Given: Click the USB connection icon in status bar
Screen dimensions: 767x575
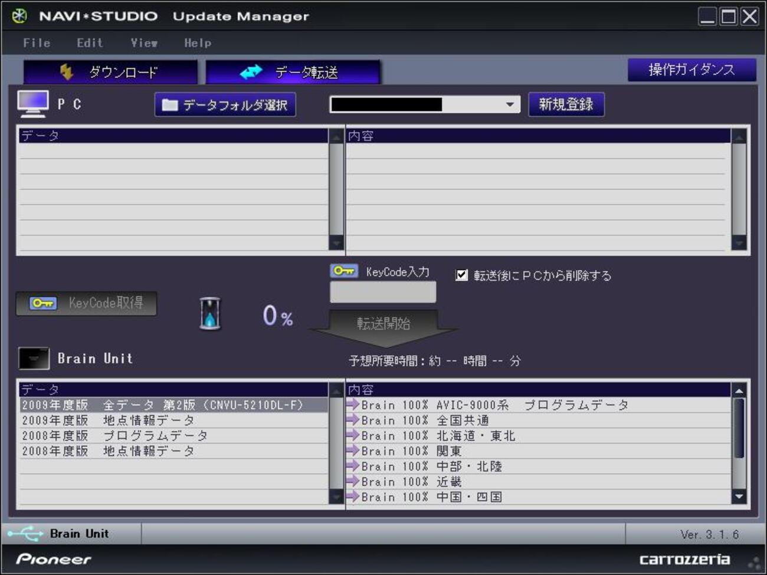Looking at the screenshot, I should coord(25,534).
